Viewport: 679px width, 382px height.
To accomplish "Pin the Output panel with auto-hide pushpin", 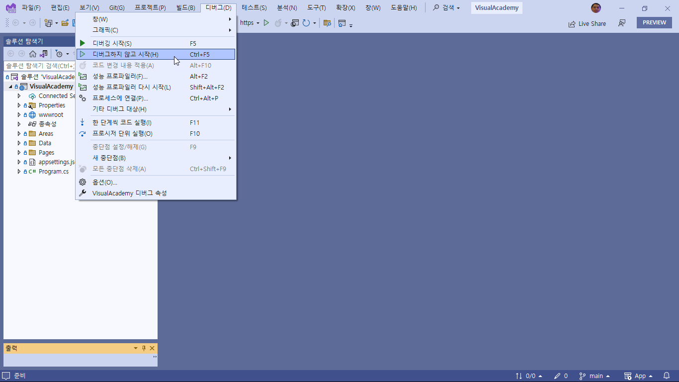I will coord(144,348).
